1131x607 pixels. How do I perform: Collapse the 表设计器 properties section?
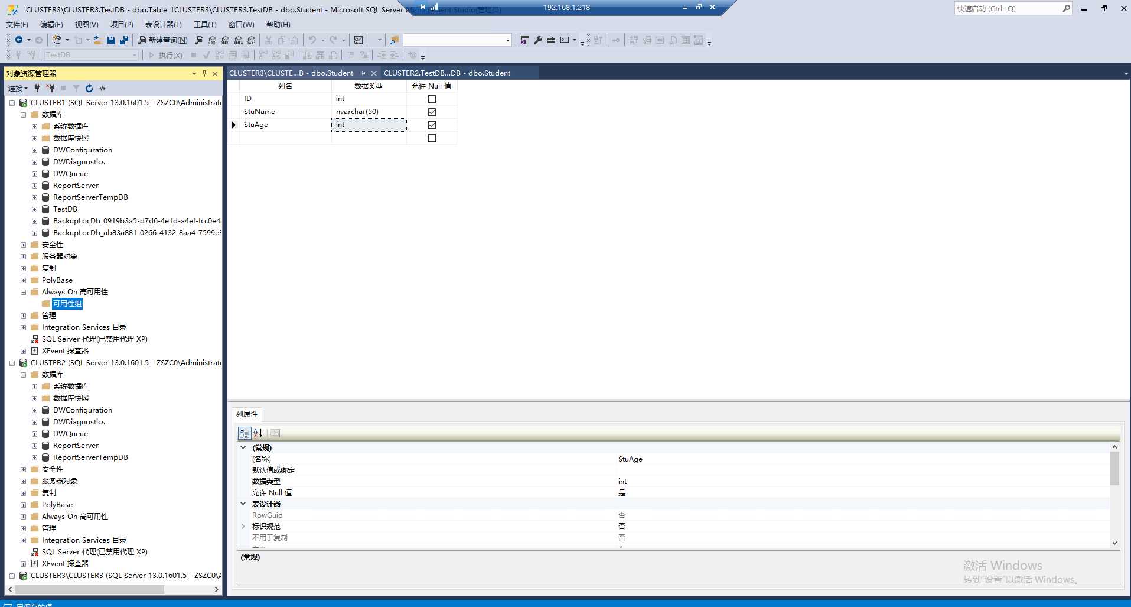(243, 504)
